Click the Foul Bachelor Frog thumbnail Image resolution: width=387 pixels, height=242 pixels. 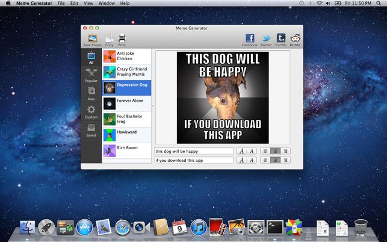click(110, 119)
